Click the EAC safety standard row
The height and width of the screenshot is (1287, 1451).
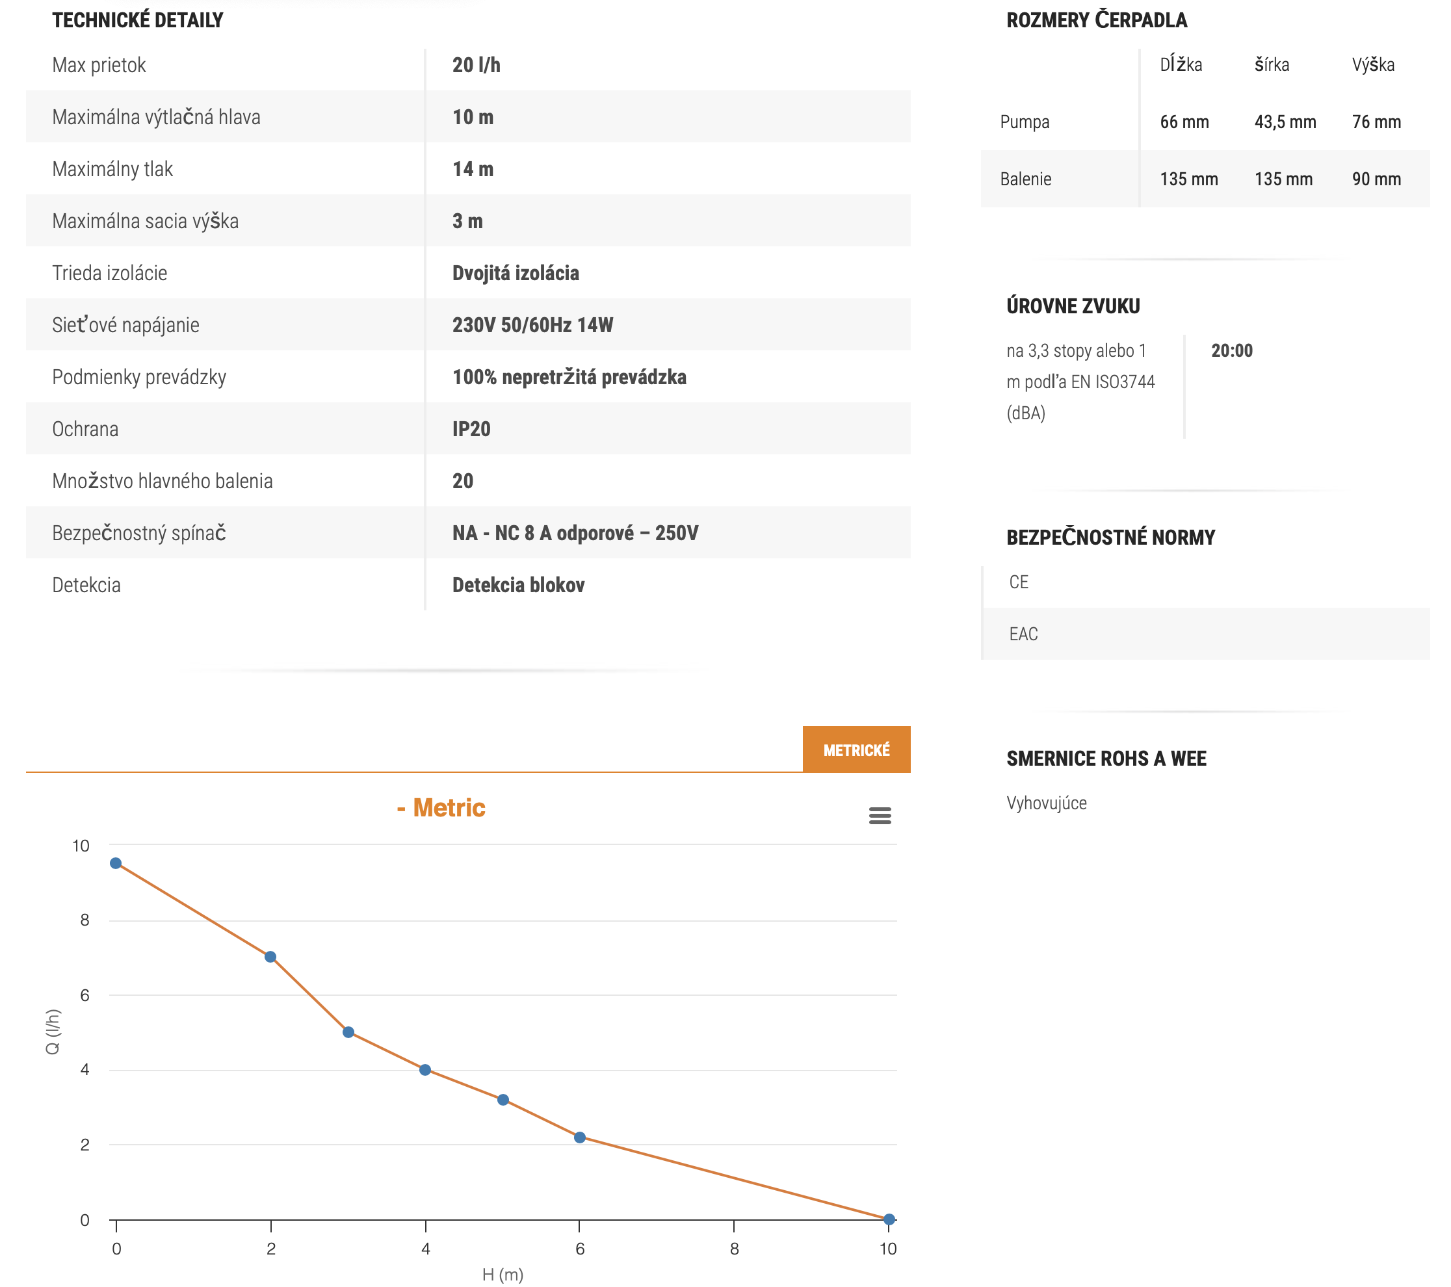click(x=1023, y=634)
